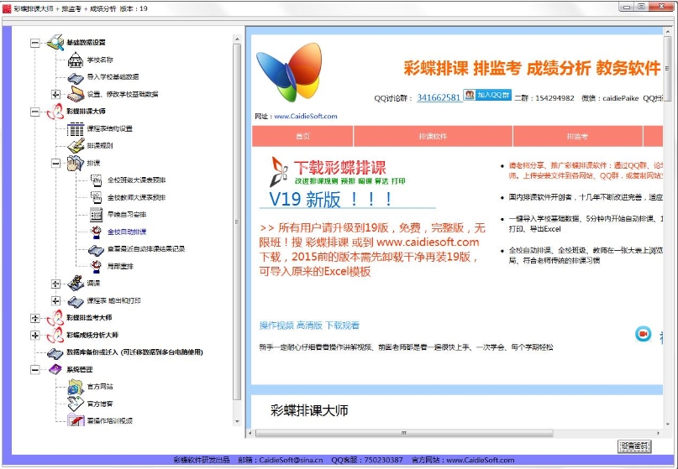This screenshot has height=469, width=678.
Task: Maximize the window with the title bar button
Action: [641, 7]
